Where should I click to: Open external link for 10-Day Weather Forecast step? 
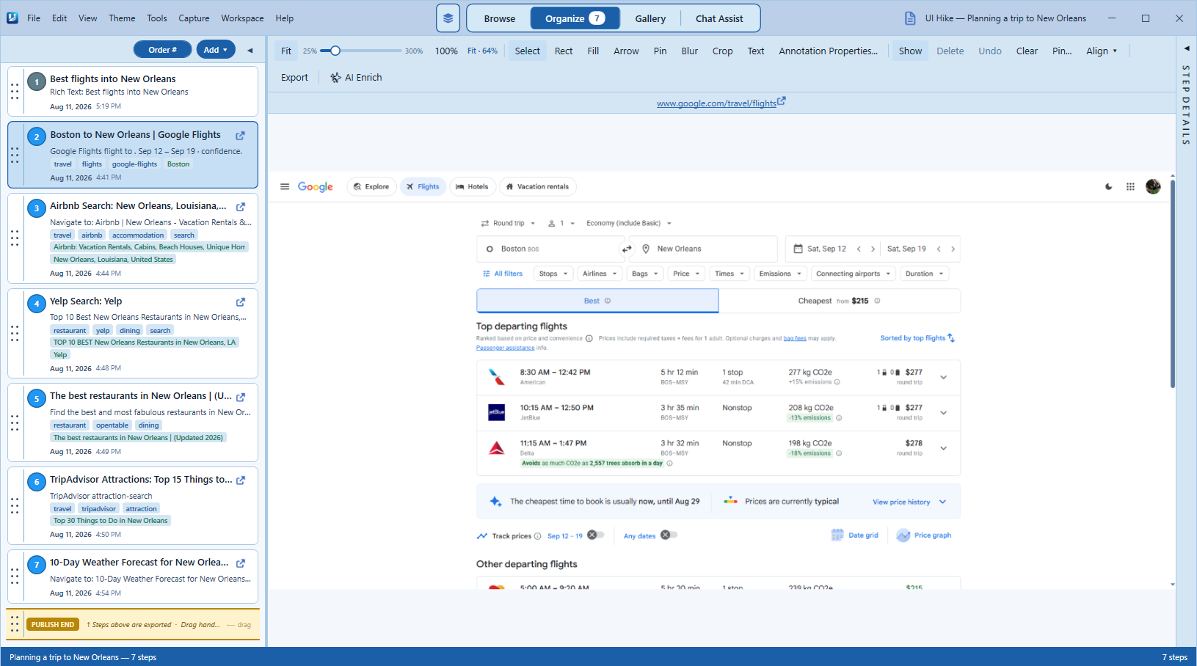pos(240,563)
